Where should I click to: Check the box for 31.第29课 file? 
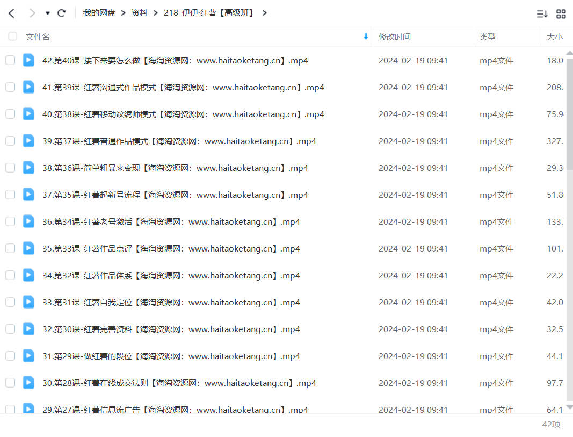[10, 356]
